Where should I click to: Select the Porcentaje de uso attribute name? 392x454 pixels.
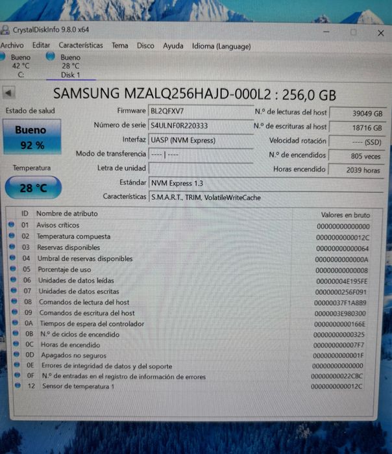tap(64, 270)
